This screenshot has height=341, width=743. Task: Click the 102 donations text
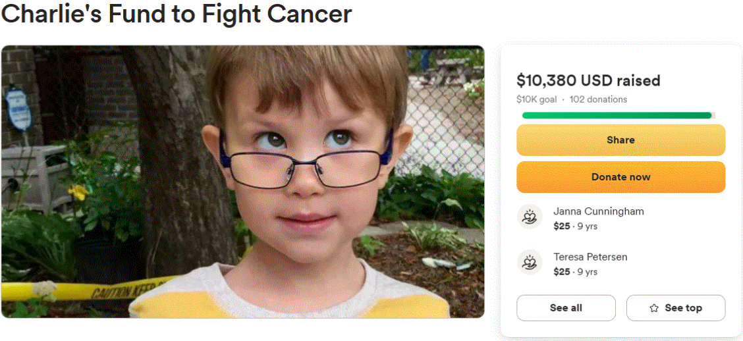(598, 99)
